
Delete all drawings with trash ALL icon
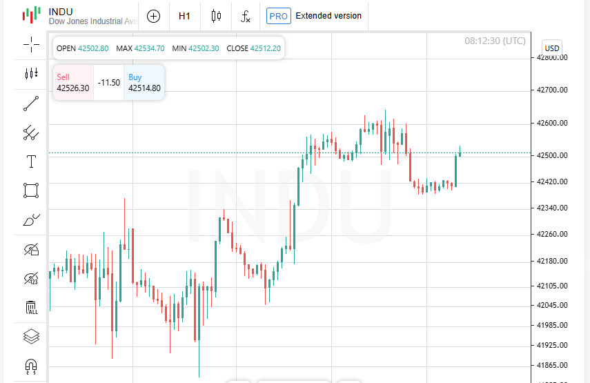32,307
